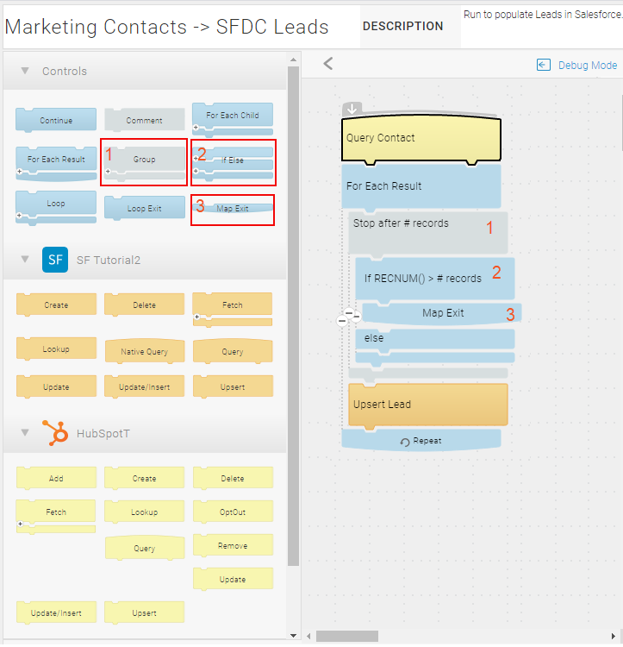Screen dimensions: 623x647
Task: Collapse the HubSpotT section triangle
Action: (25, 433)
